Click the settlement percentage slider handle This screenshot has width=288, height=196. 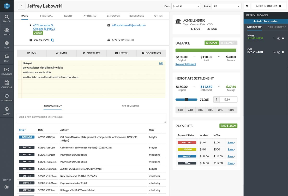point(186,100)
